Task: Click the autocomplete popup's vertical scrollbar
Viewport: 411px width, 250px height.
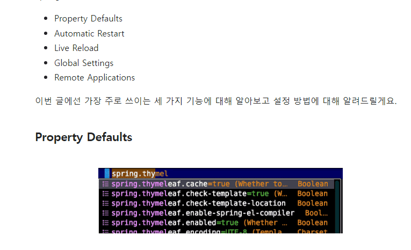Action: point(337,207)
